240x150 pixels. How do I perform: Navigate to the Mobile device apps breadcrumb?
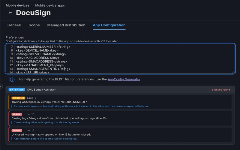coord(50,5)
